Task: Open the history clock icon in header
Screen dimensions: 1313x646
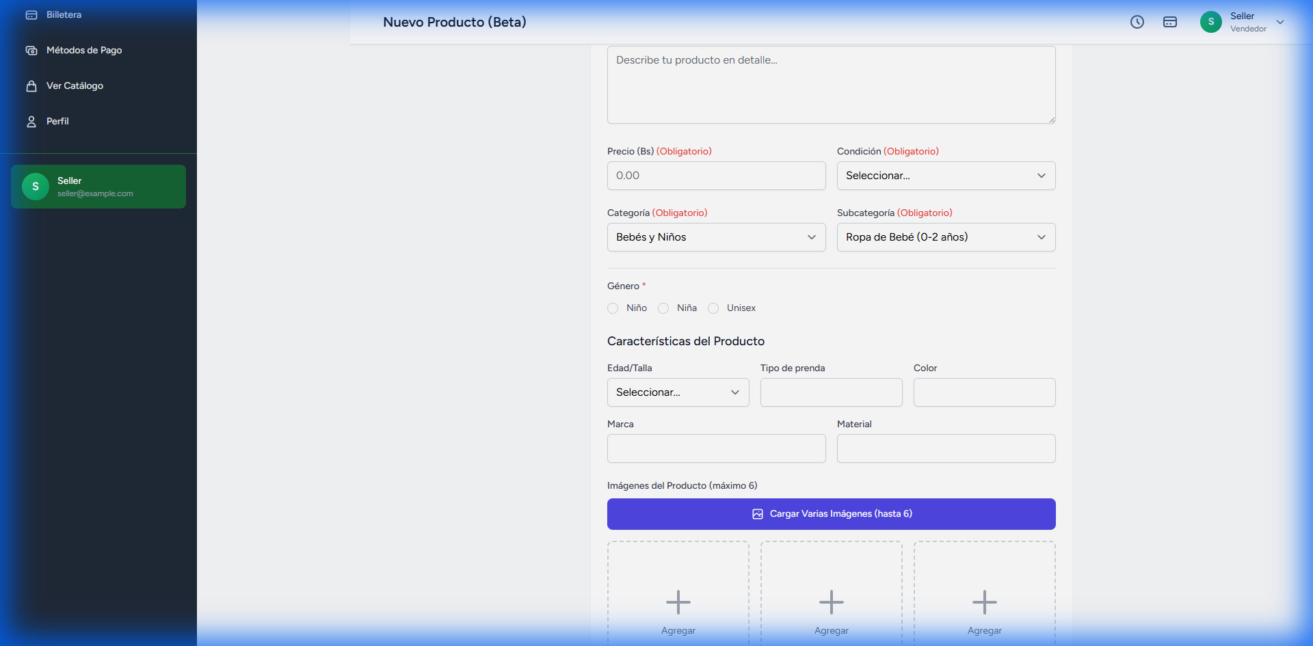Action: coord(1137,22)
